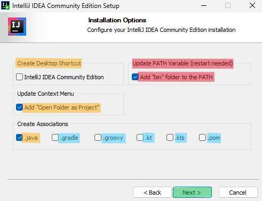Uncheck the .java association checkbox

pyautogui.click(x=19, y=138)
